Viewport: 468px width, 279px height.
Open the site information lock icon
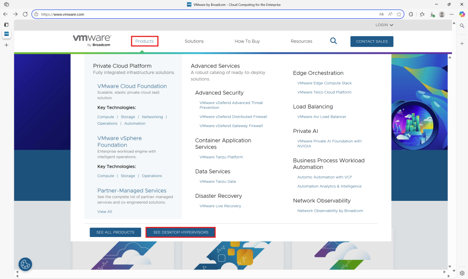point(36,14)
